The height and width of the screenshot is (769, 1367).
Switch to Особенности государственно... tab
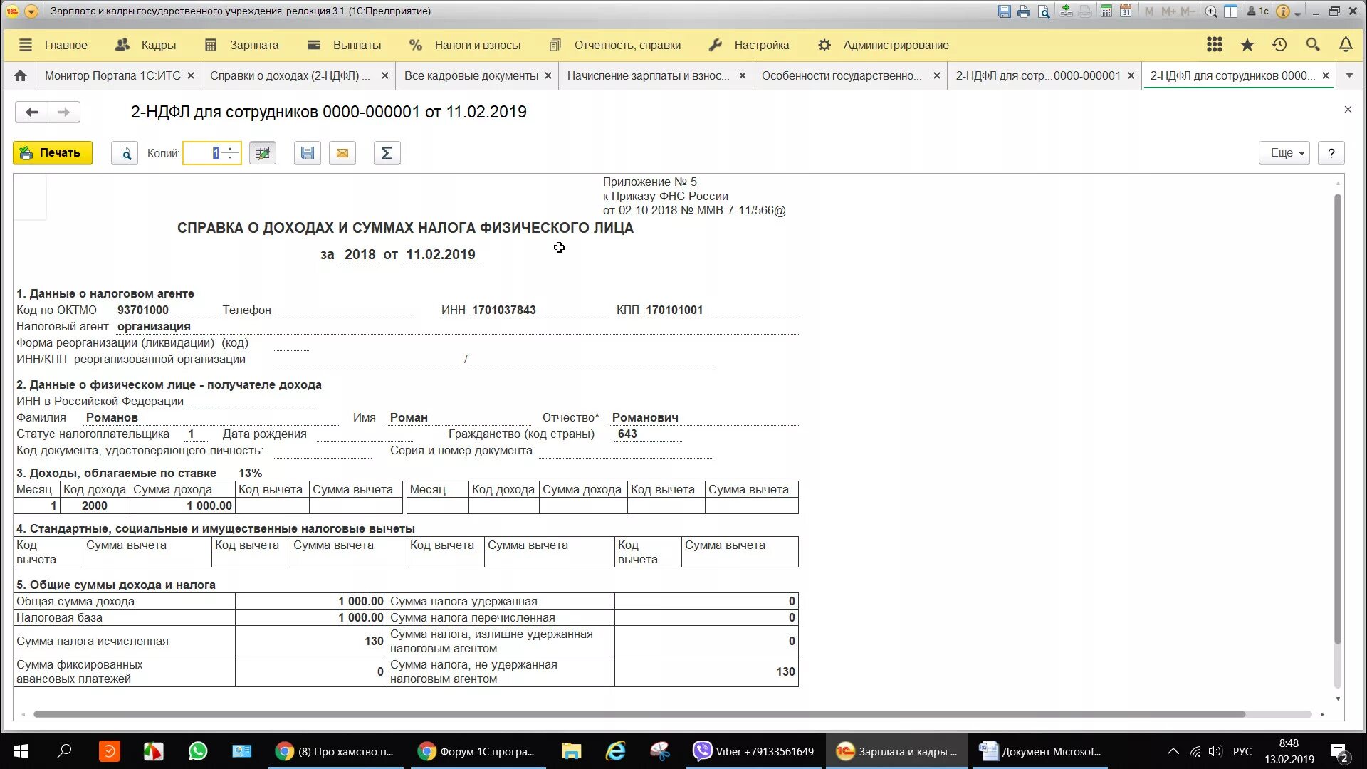coord(842,75)
